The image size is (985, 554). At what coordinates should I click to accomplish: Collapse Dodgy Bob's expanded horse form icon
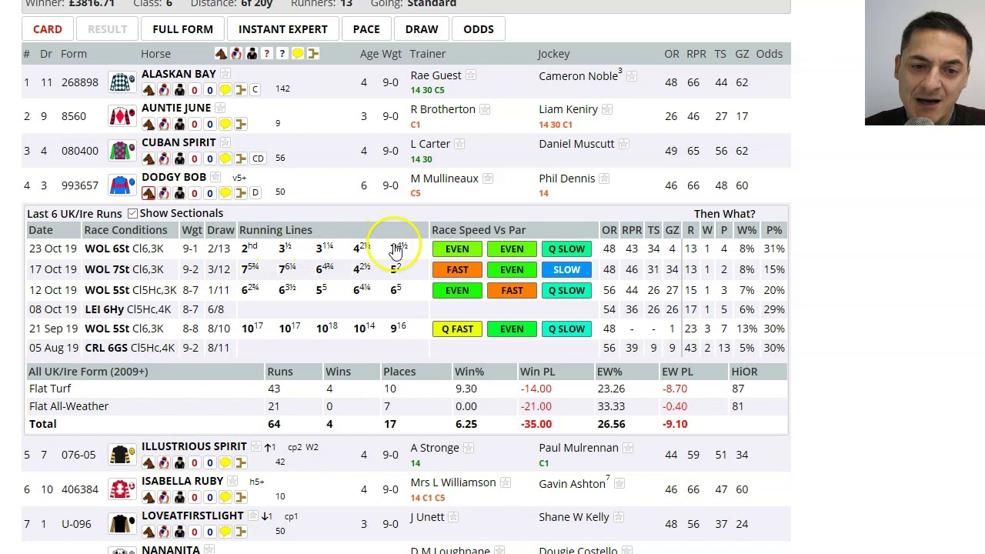[x=148, y=193]
